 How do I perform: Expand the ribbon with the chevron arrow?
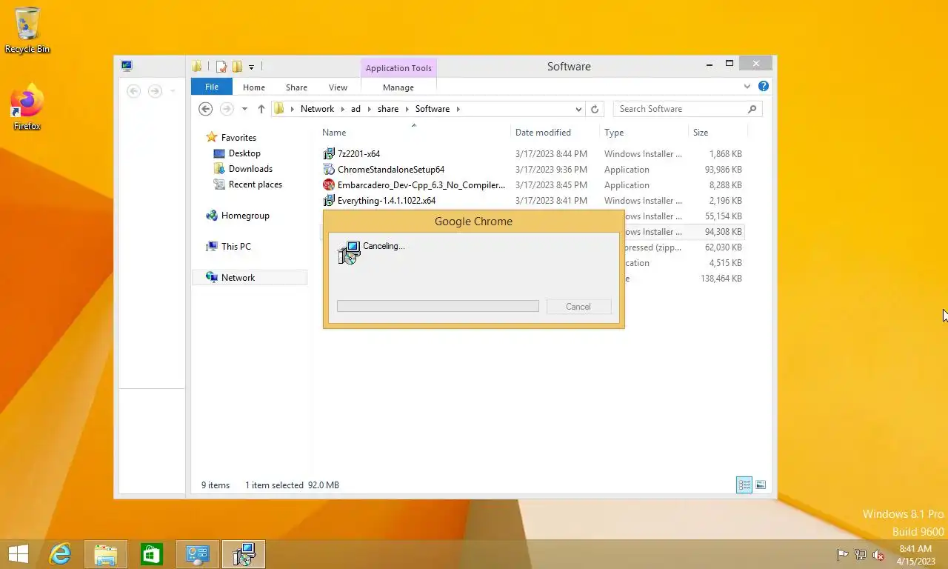[x=747, y=87]
